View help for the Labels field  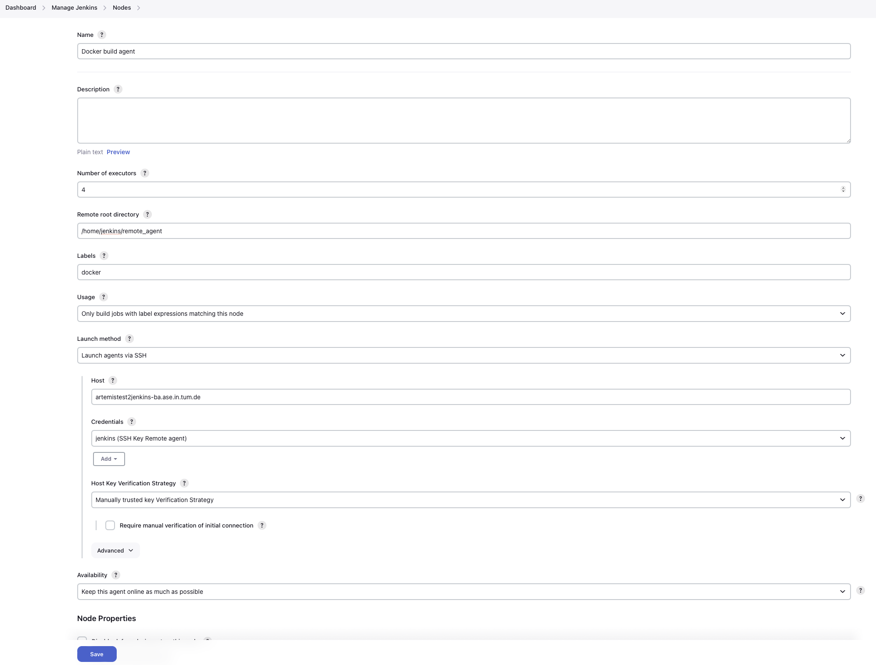[x=104, y=256]
